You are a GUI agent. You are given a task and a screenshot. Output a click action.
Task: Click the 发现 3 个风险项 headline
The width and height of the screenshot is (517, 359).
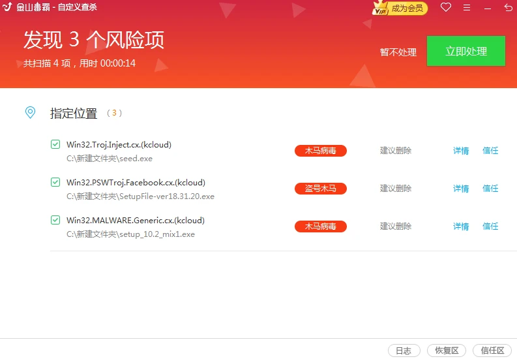pyautogui.click(x=94, y=40)
